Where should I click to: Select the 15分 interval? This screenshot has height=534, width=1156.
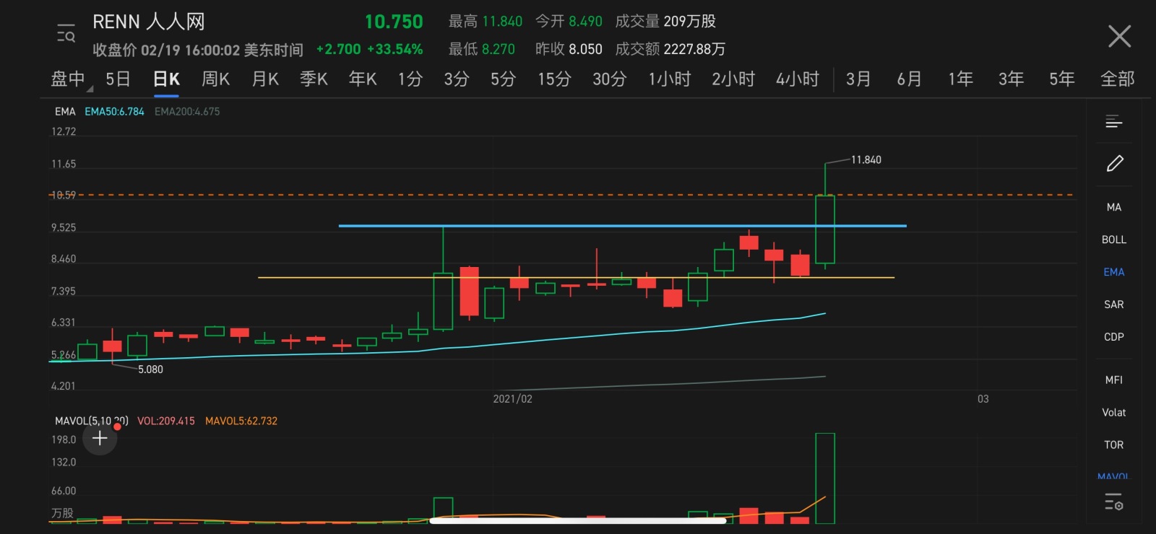pyautogui.click(x=554, y=79)
